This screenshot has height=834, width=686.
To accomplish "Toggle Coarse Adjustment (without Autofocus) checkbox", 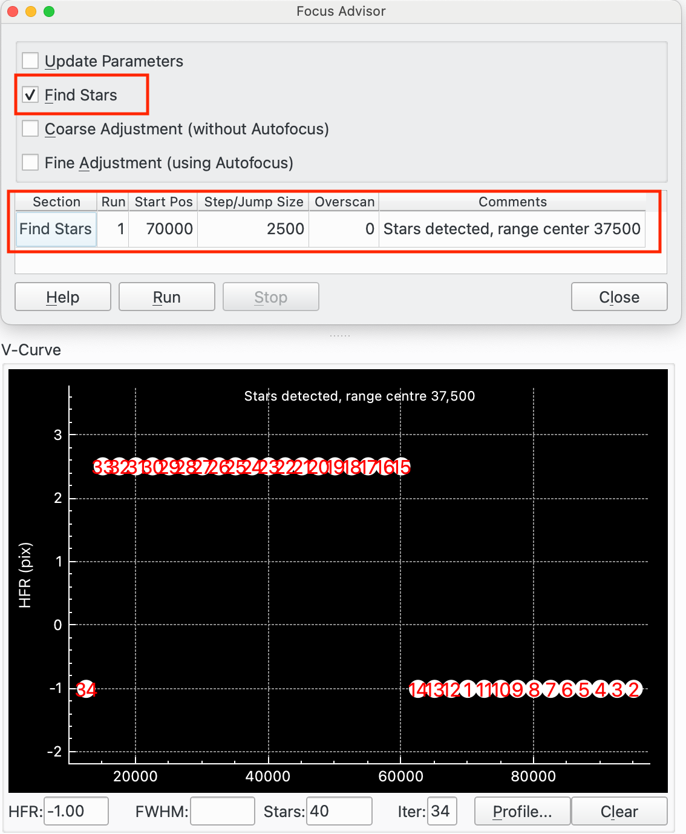I will click(30, 129).
